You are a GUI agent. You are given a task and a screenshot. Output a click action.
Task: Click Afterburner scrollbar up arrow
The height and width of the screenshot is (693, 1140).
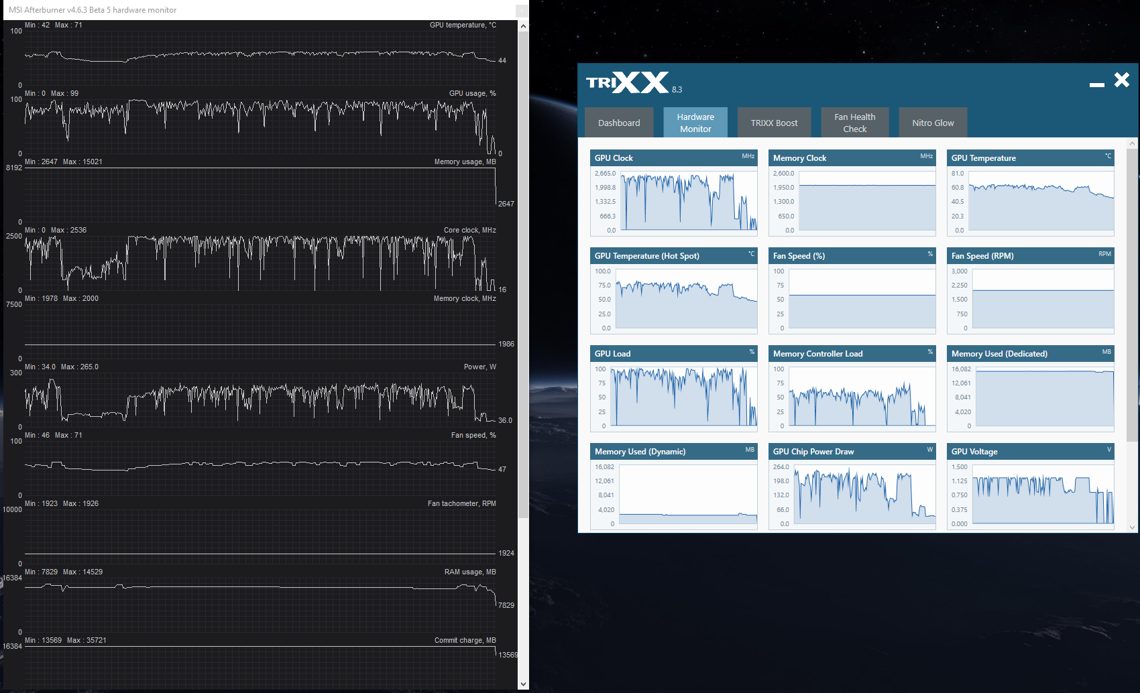523,26
